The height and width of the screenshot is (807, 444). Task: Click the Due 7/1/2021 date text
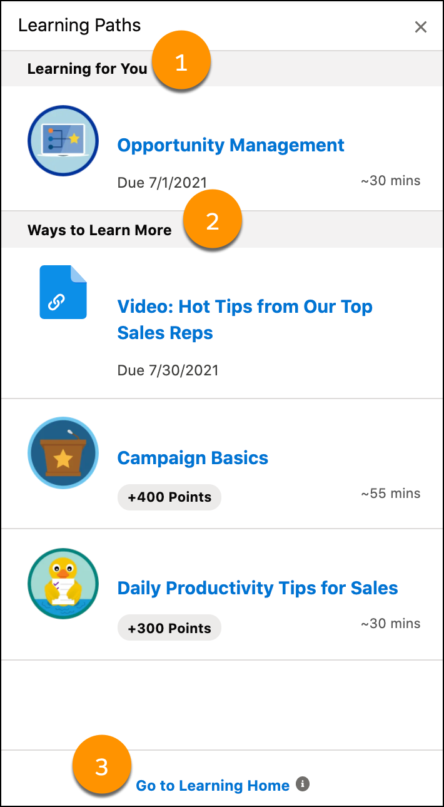pos(162,183)
